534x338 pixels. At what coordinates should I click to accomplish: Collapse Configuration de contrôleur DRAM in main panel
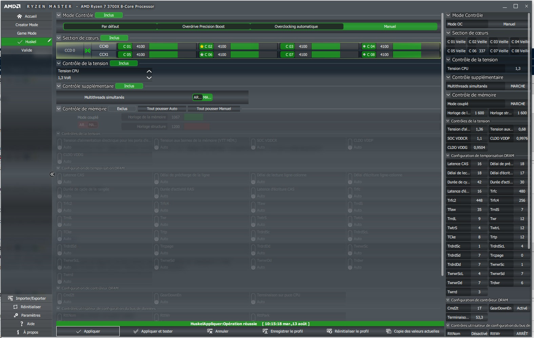click(58, 288)
